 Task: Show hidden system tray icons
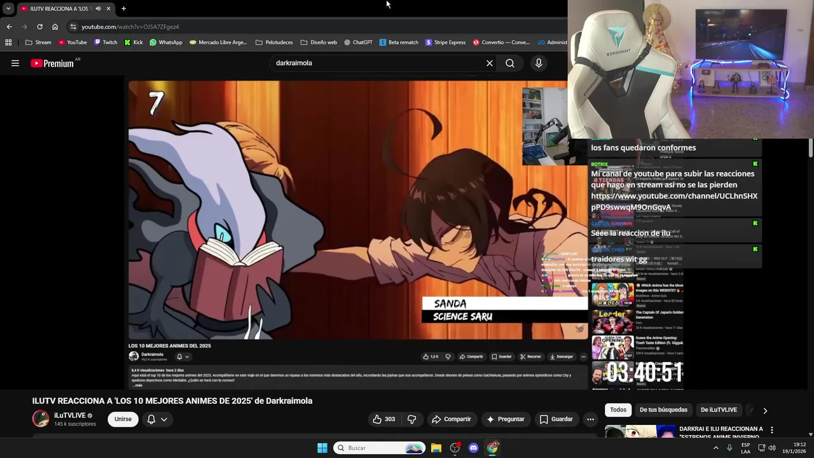[x=715, y=448]
